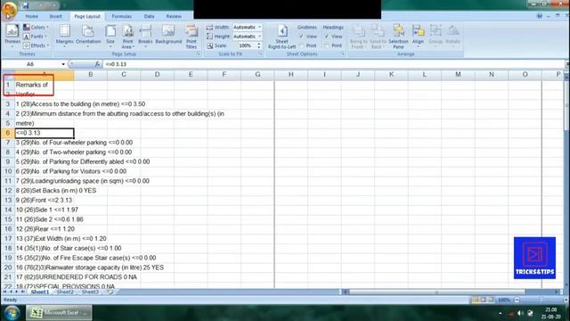Image resolution: width=570 pixels, height=321 pixels.
Task: Toggle Gridlines View checkbox
Action: pos(301,37)
